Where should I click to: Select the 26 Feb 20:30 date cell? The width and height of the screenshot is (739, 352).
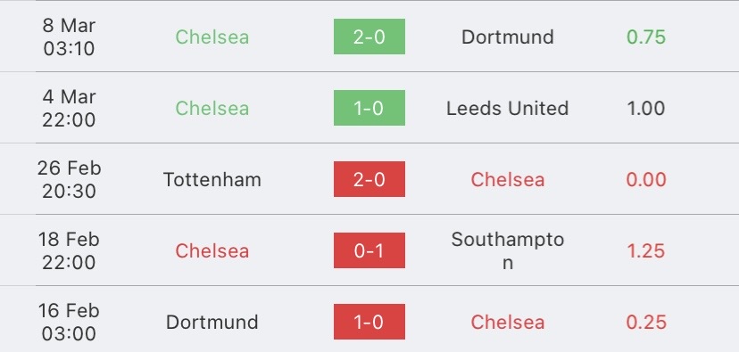(69, 179)
